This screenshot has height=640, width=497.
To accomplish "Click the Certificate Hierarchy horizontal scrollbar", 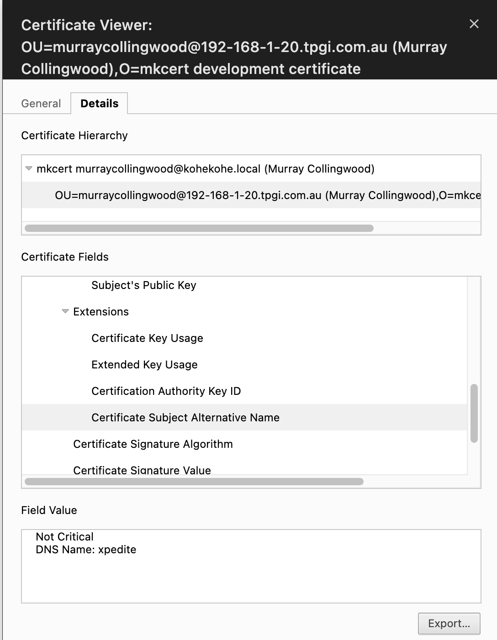I will click(199, 228).
